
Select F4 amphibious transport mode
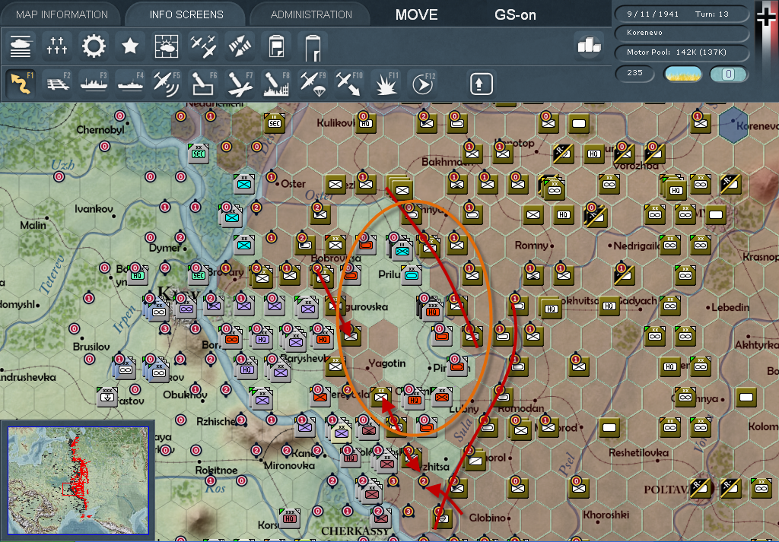point(130,83)
